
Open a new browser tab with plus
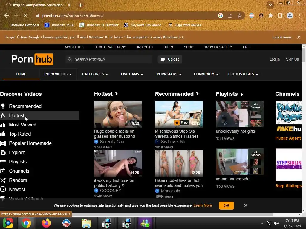point(81,5)
